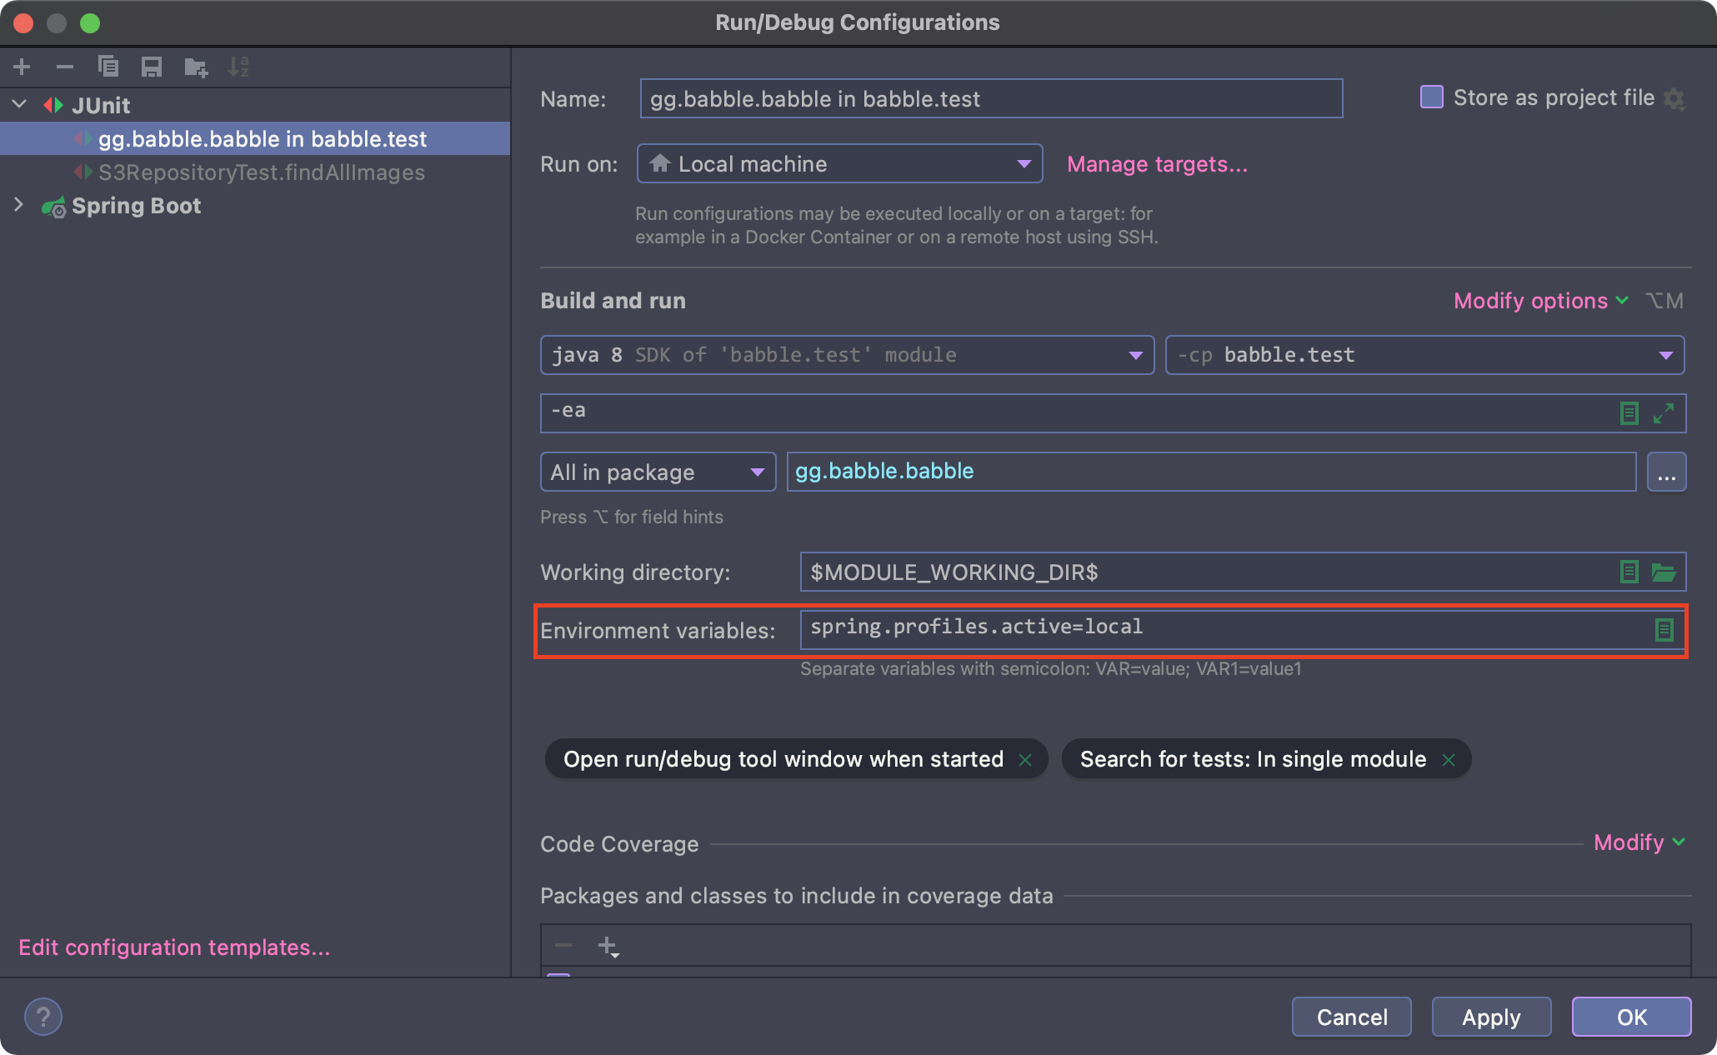The height and width of the screenshot is (1055, 1717).
Task: Click the Cancel button
Action: pos(1352,1017)
